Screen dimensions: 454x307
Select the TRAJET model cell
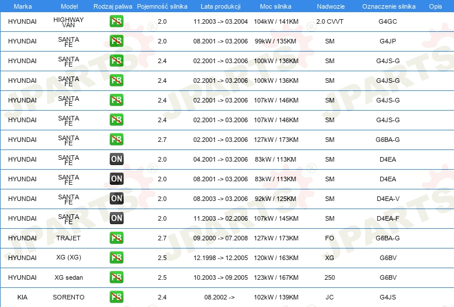[69, 238]
